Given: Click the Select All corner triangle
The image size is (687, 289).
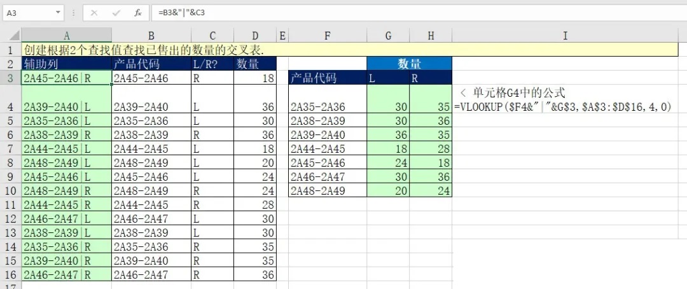Looking at the screenshot, I should (x=11, y=36).
